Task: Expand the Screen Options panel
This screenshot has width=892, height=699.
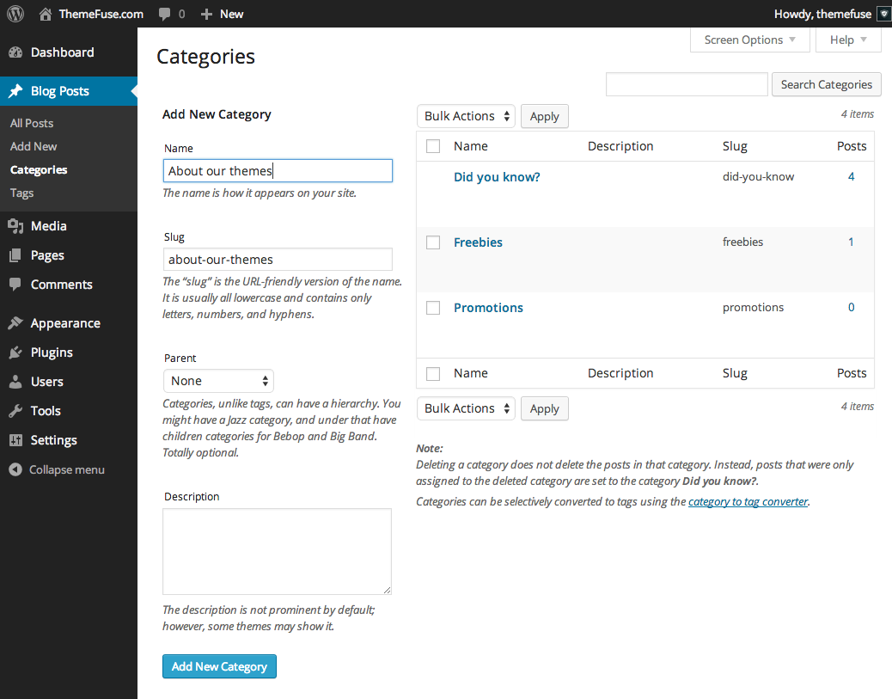Action: pos(750,40)
